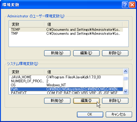
Task: Click the TEMP variable's path value
Action: pos(83,30)
